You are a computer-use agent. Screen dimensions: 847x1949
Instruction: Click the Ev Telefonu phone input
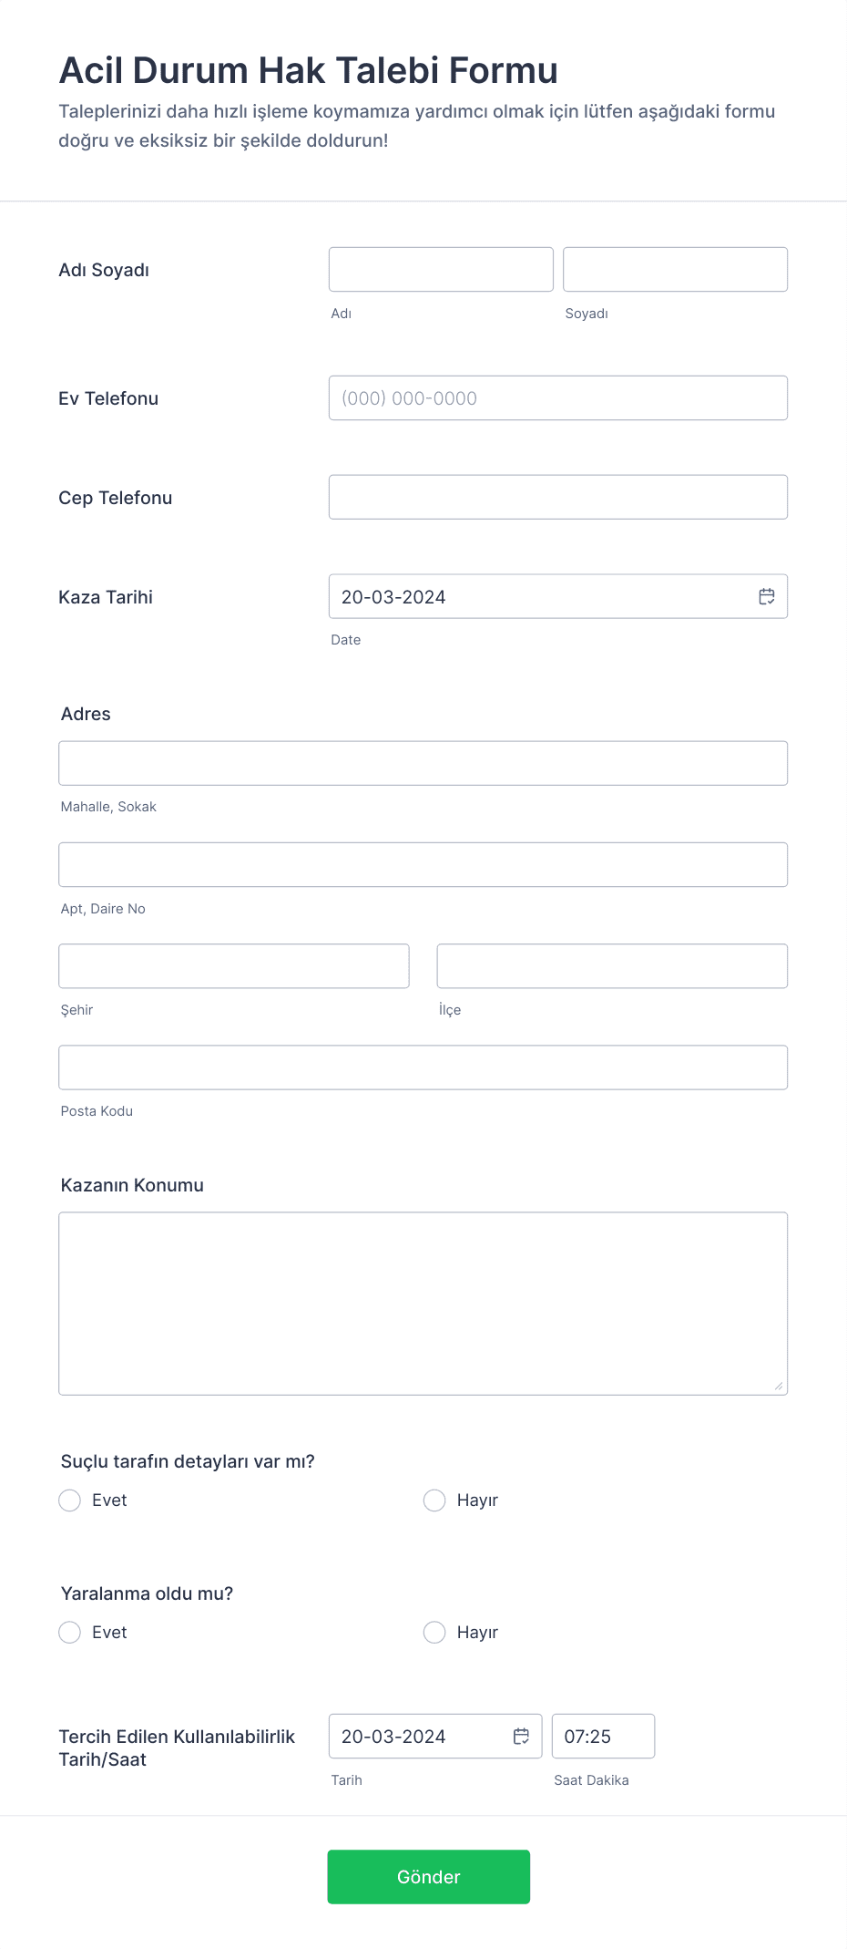(558, 398)
